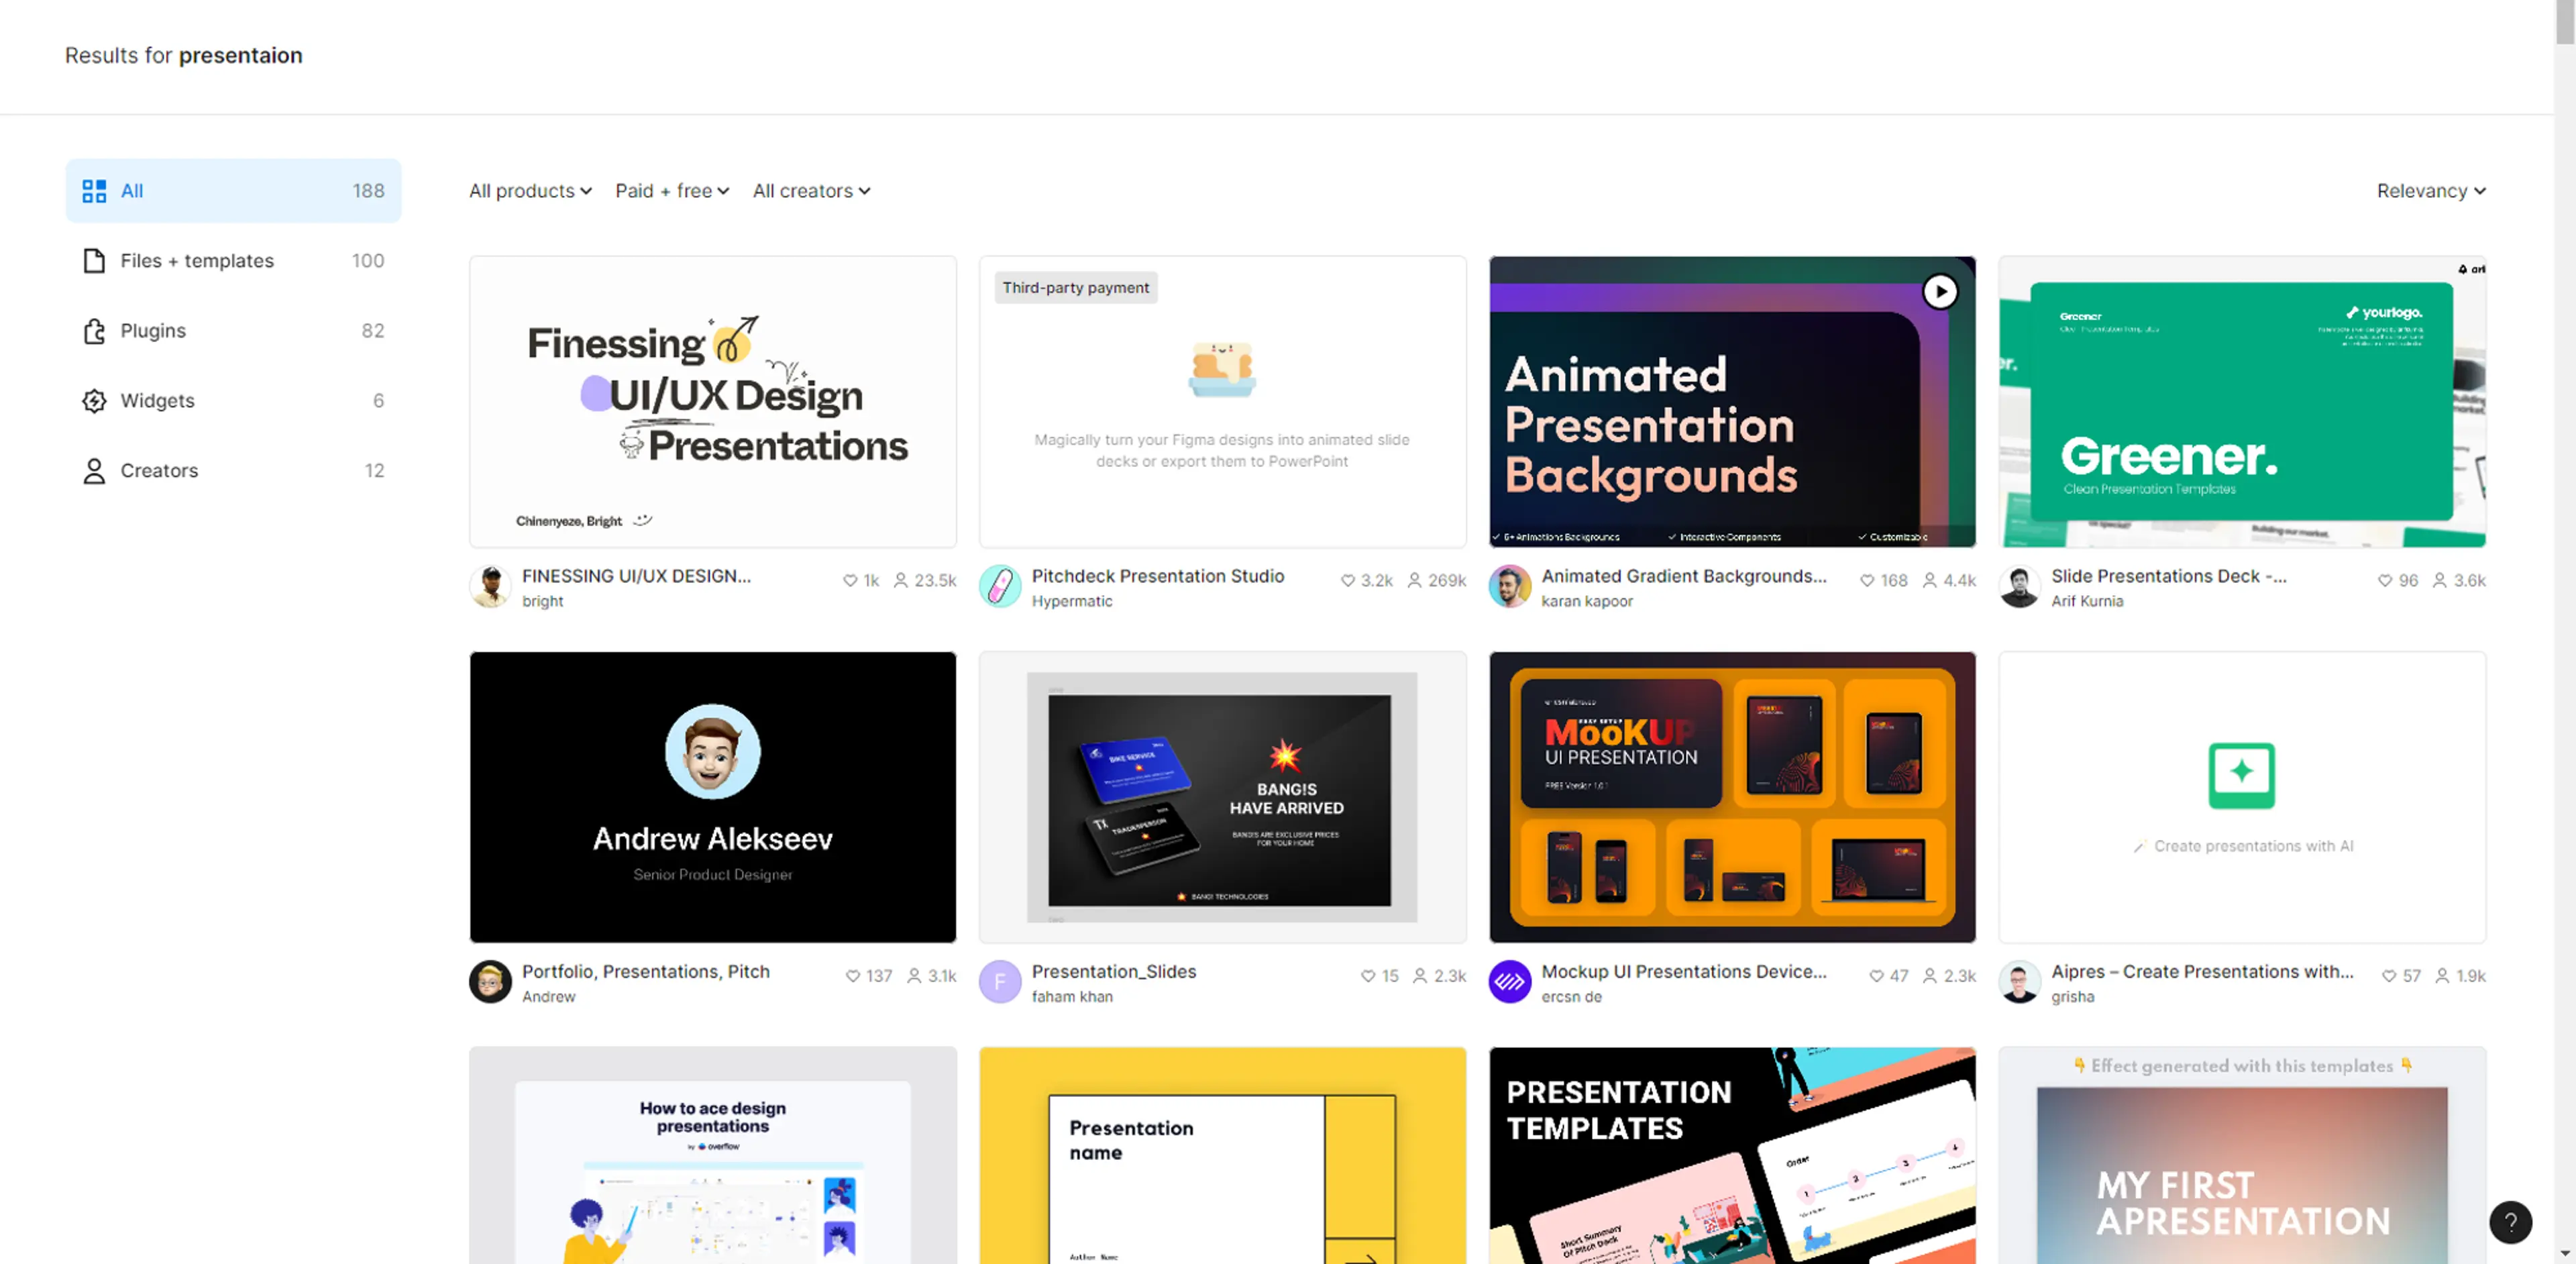Open the Greener presentation templates thumbnail
This screenshot has height=1264, width=2576.
tap(2242, 402)
